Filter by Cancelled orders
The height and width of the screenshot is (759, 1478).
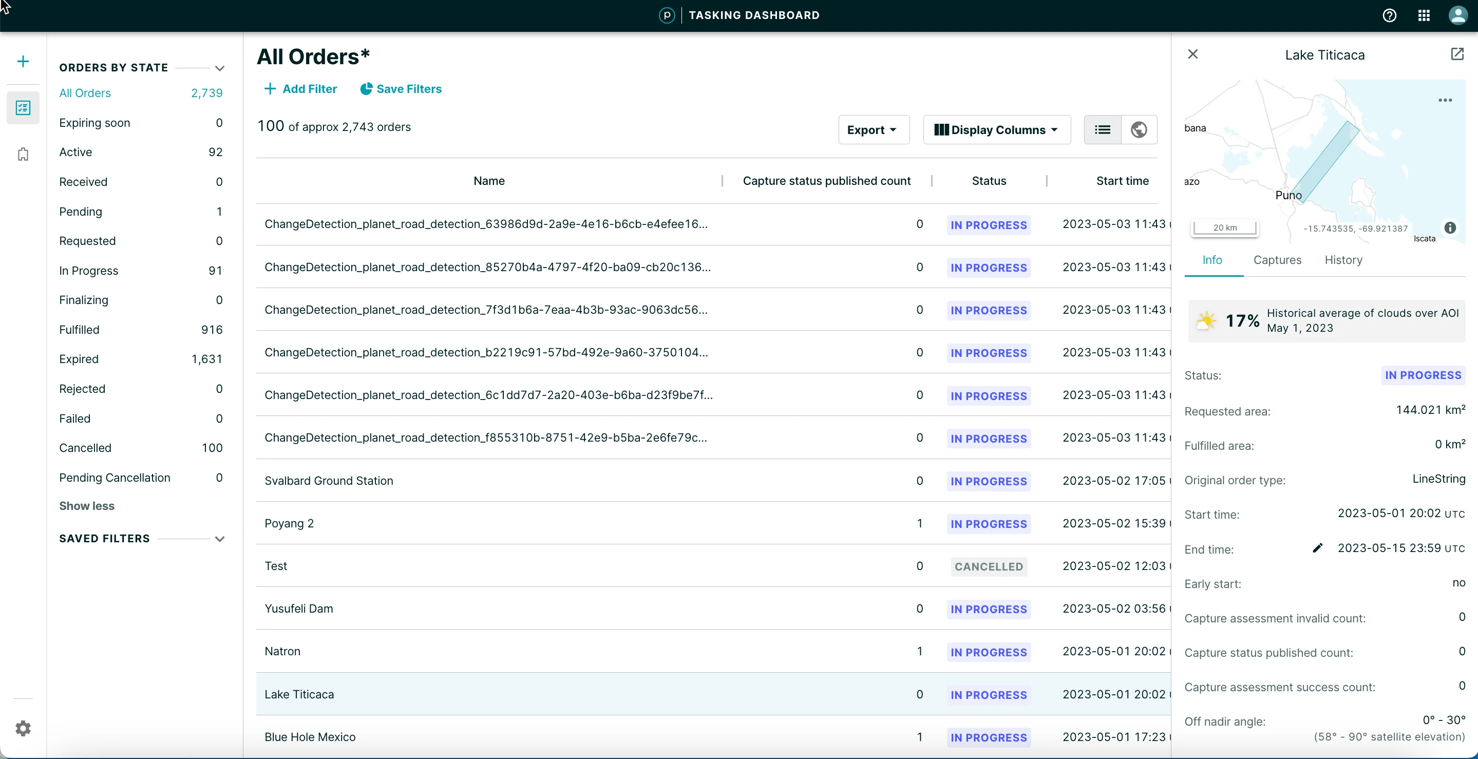click(141, 448)
